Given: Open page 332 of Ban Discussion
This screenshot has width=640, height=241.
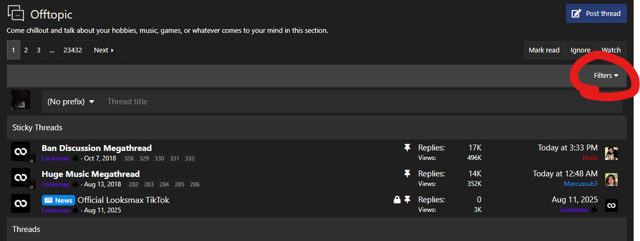Looking at the screenshot, I should click(x=190, y=158).
